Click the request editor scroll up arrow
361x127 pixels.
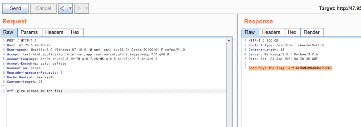click(229, 41)
